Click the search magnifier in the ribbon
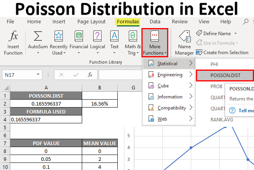 point(246,22)
